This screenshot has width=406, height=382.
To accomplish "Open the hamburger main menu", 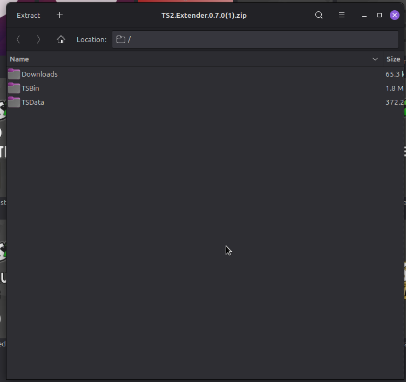I will (342, 15).
